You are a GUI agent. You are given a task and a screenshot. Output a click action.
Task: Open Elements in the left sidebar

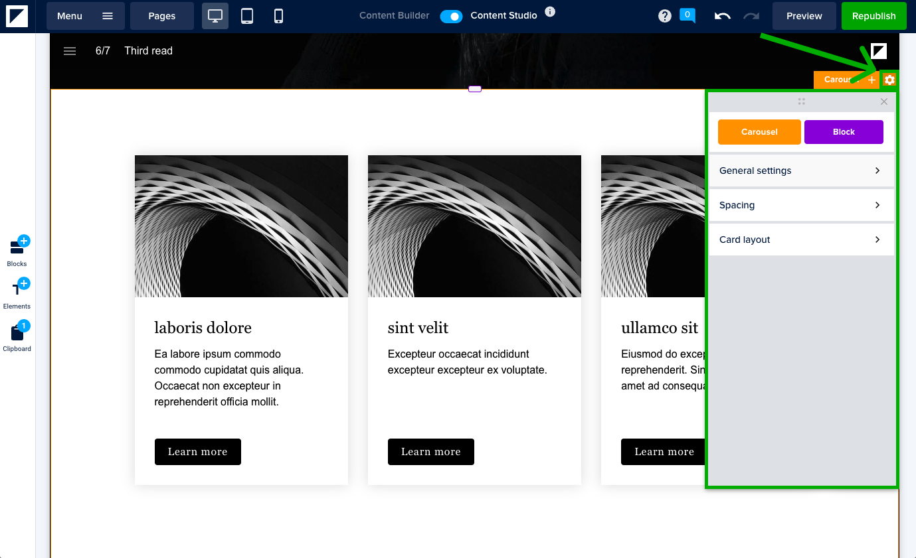tap(17, 294)
